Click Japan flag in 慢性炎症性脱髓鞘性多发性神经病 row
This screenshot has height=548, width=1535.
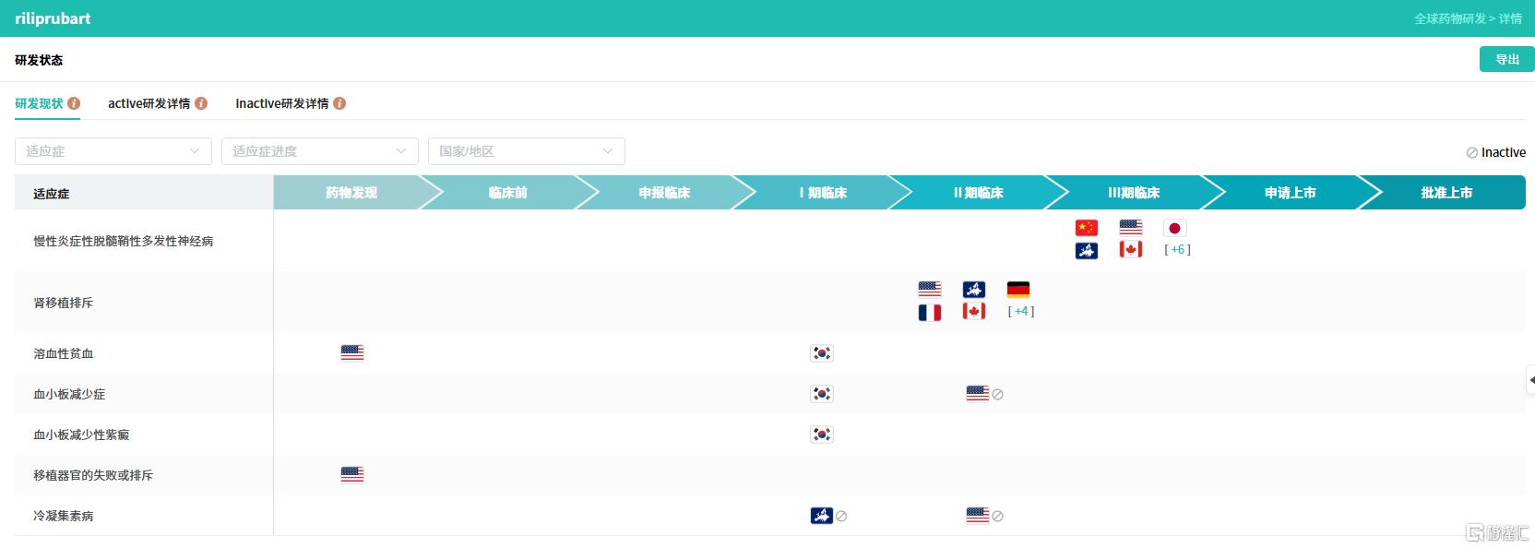pos(1174,228)
